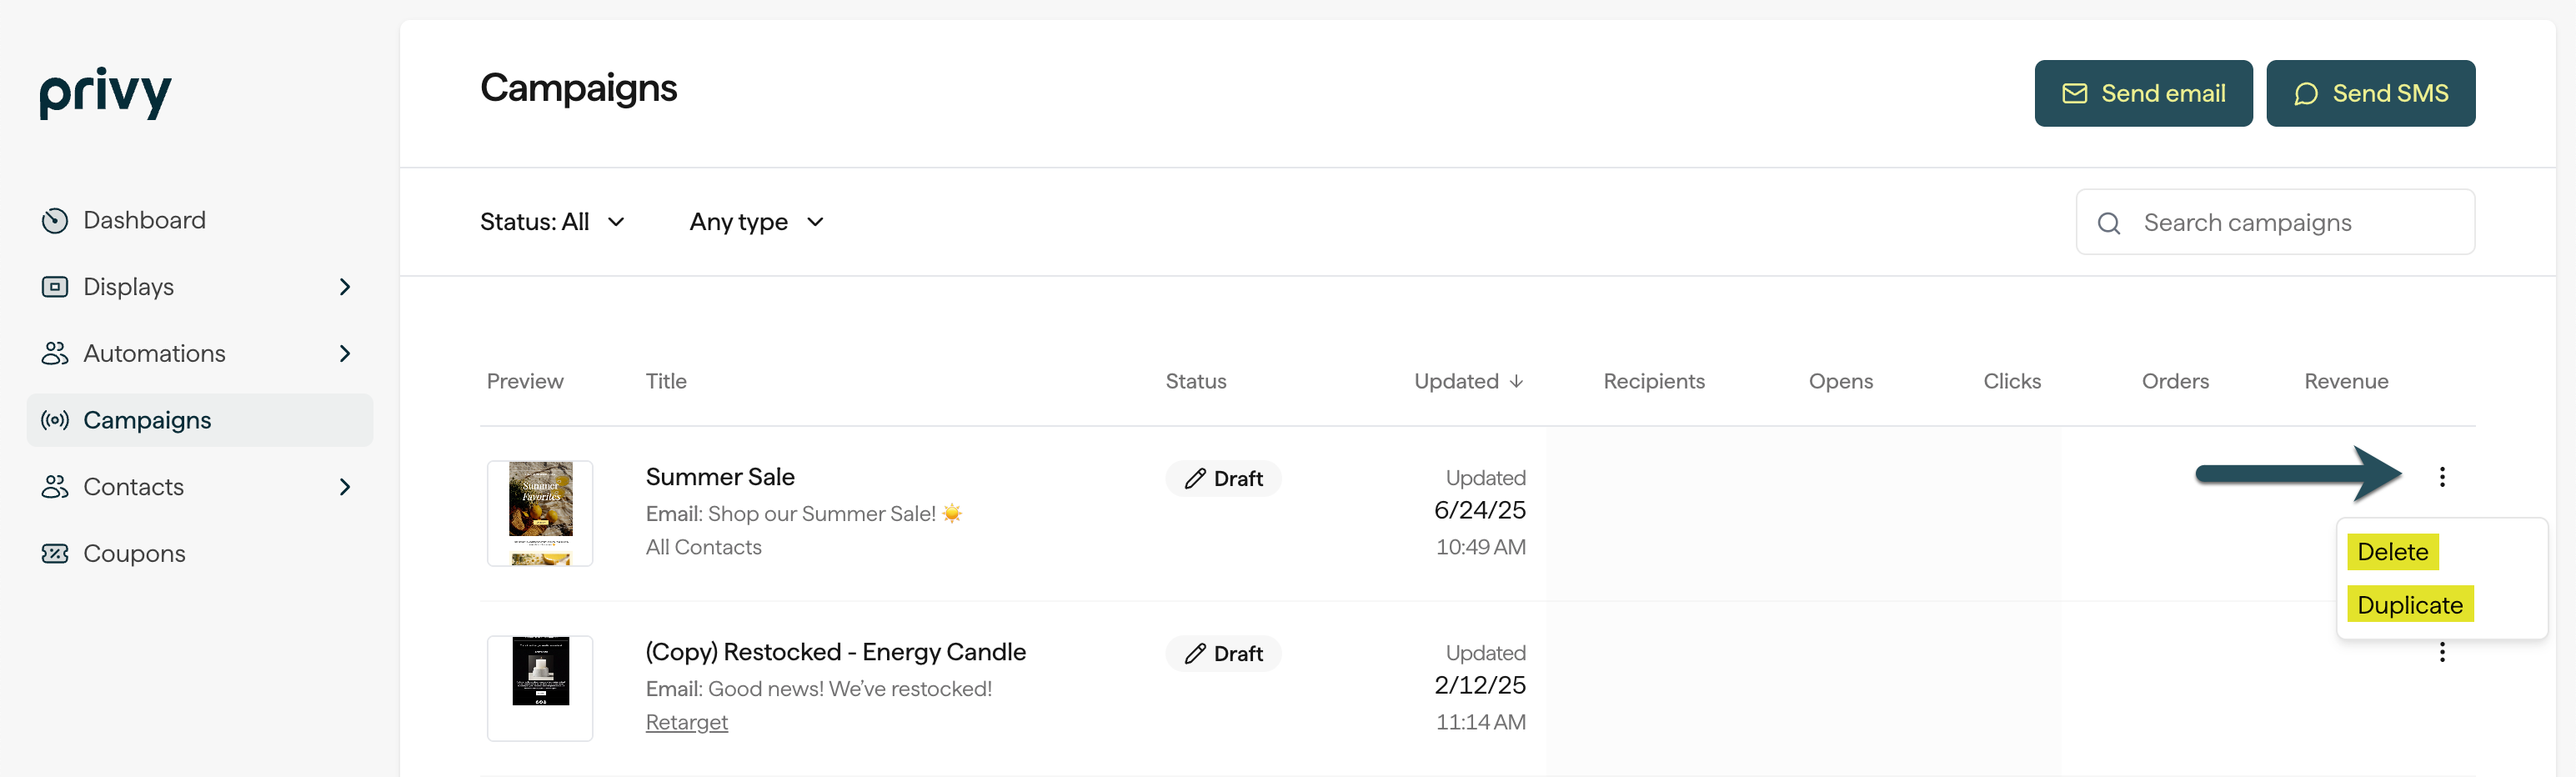Expand the Contacts submenu chevron
The width and height of the screenshot is (2576, 777).
pyautogui.click(x=345, y=487)
